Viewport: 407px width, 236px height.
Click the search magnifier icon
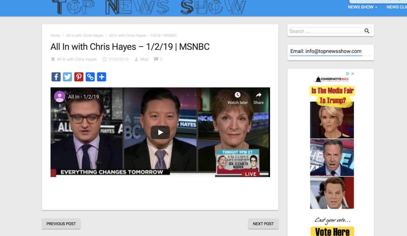[x=367, y=31]
